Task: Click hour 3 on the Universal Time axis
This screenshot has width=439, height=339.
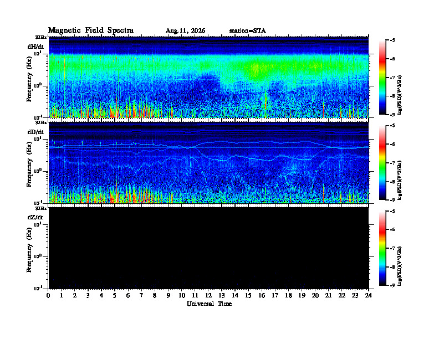Action: point(88,296)
